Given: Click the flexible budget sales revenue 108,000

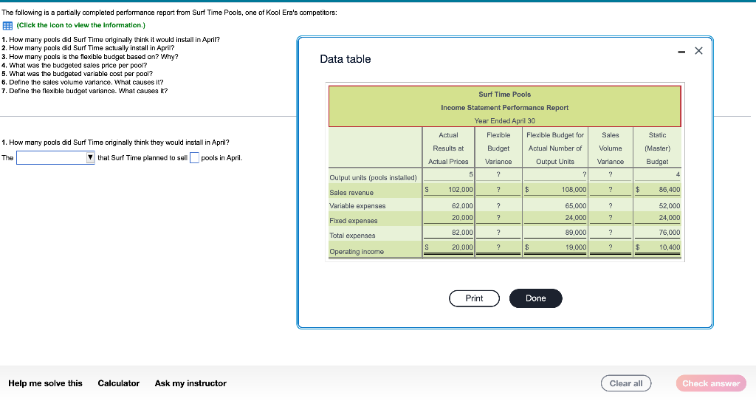Looking at the screenshot, I should click(574, 190).
